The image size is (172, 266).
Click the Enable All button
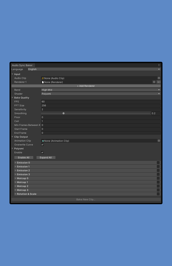click(x=24, y=157)
